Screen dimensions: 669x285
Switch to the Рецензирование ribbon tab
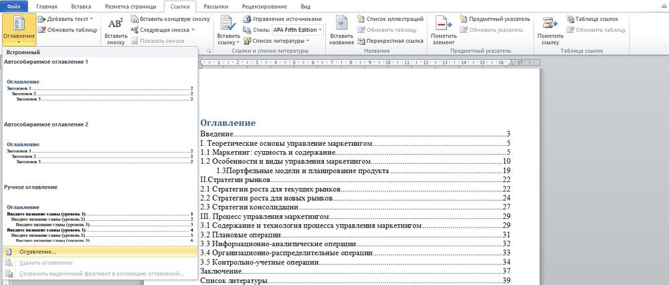pos(263,7)
